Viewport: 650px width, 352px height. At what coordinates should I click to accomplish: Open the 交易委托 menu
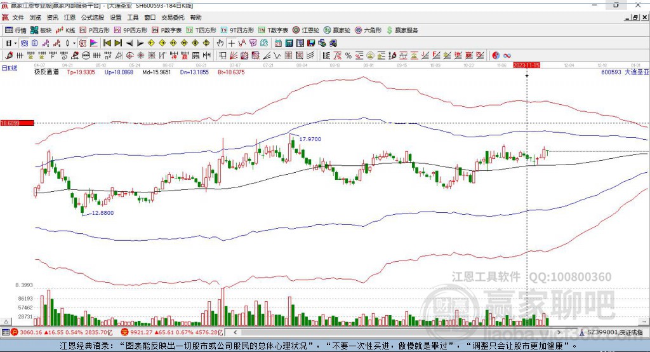(x=173, y=17)
